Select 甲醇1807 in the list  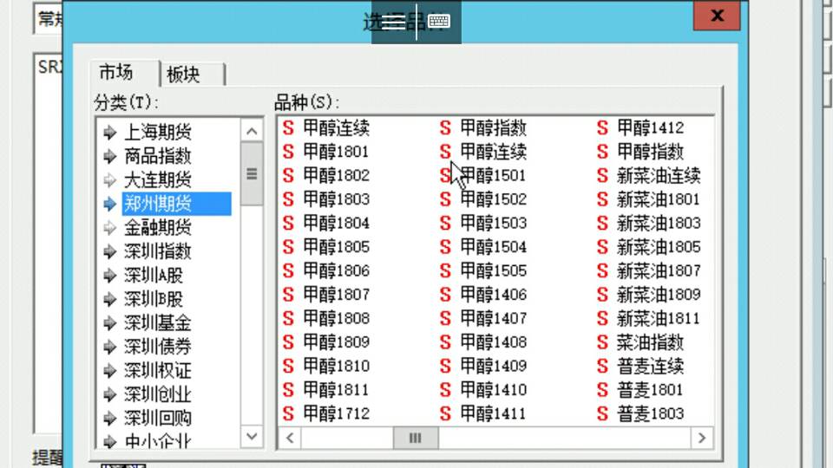336,295
